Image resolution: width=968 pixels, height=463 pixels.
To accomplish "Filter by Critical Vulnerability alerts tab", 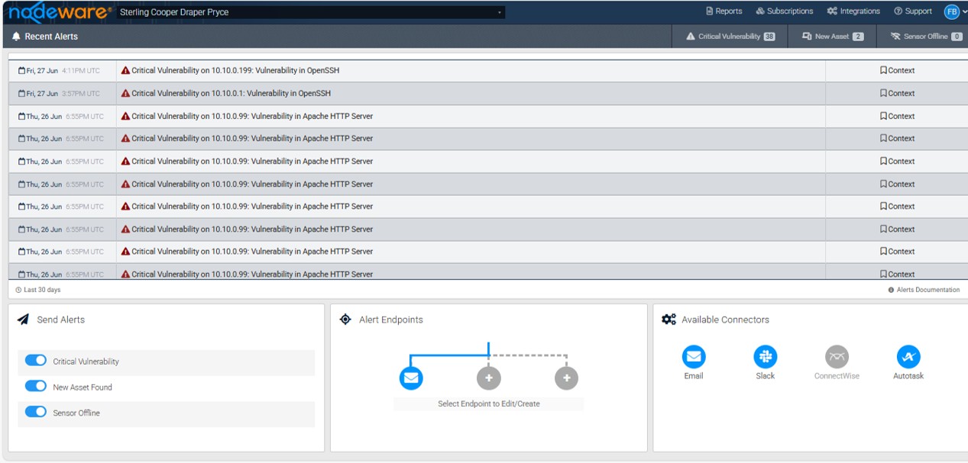I will (x=730, y=37).
